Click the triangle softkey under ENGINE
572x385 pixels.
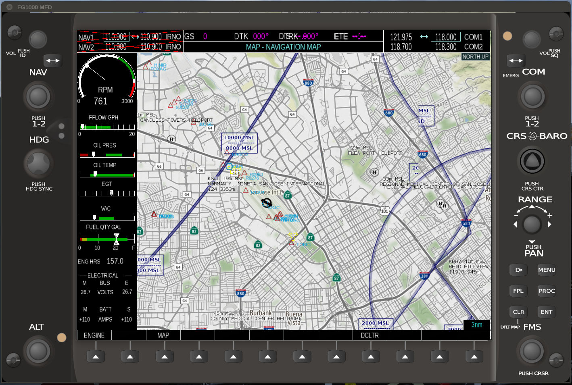[x=96, y=356]
